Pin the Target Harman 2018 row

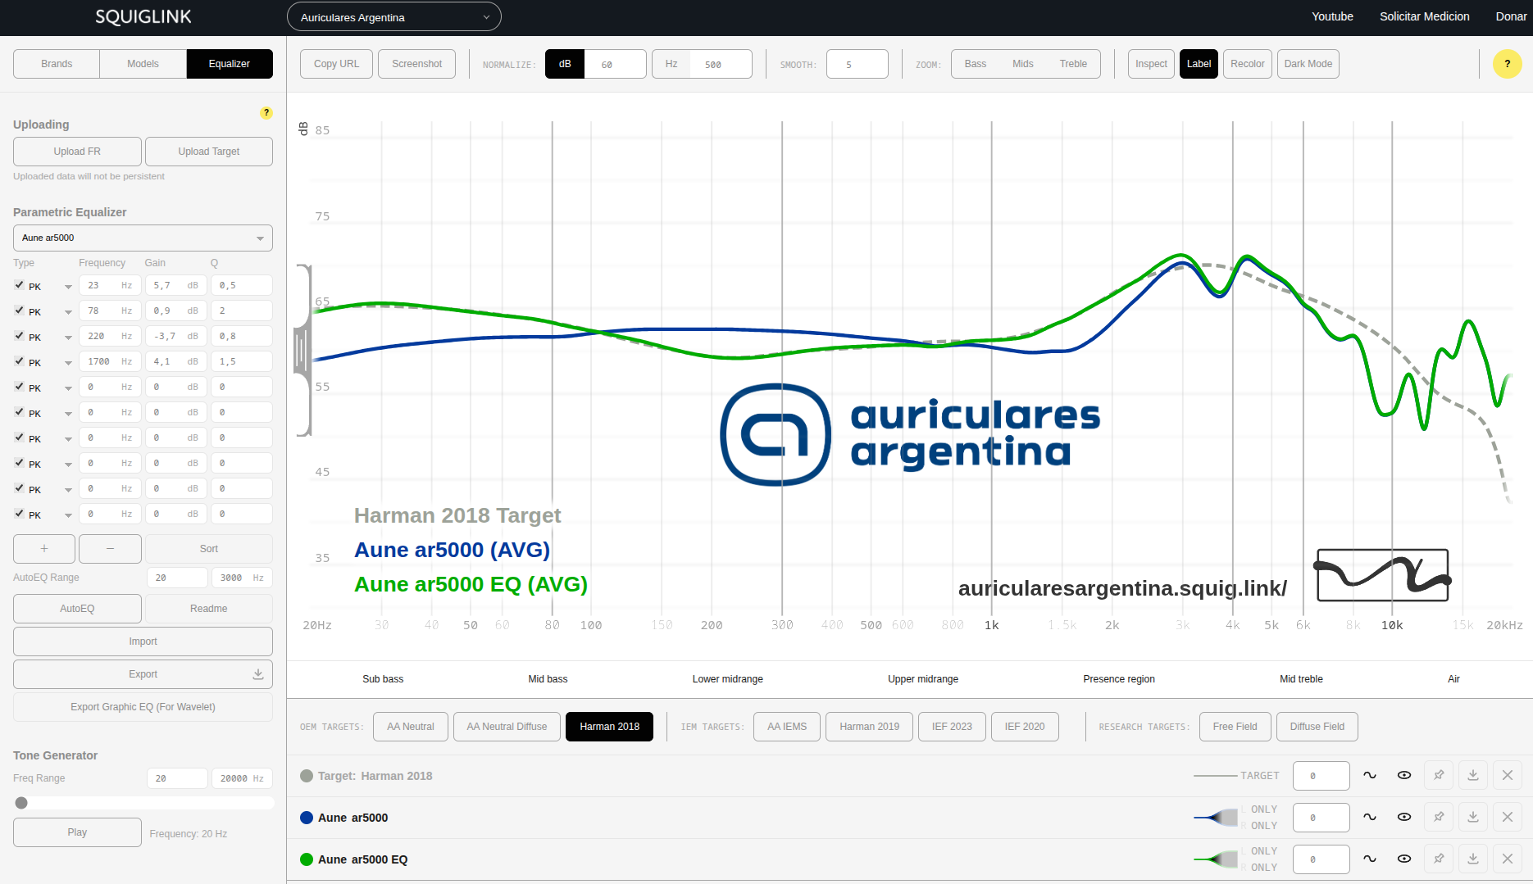pyautogui.click(x=1439, y=775)
